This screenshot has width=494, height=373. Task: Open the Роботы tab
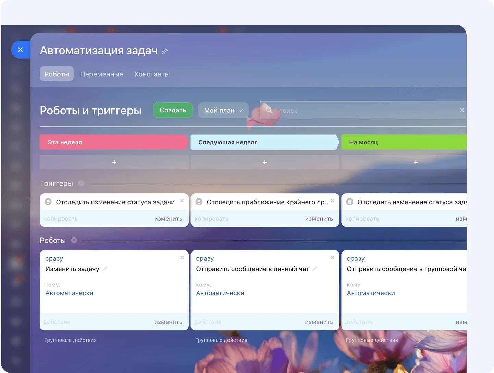click(x=57, y=74)
